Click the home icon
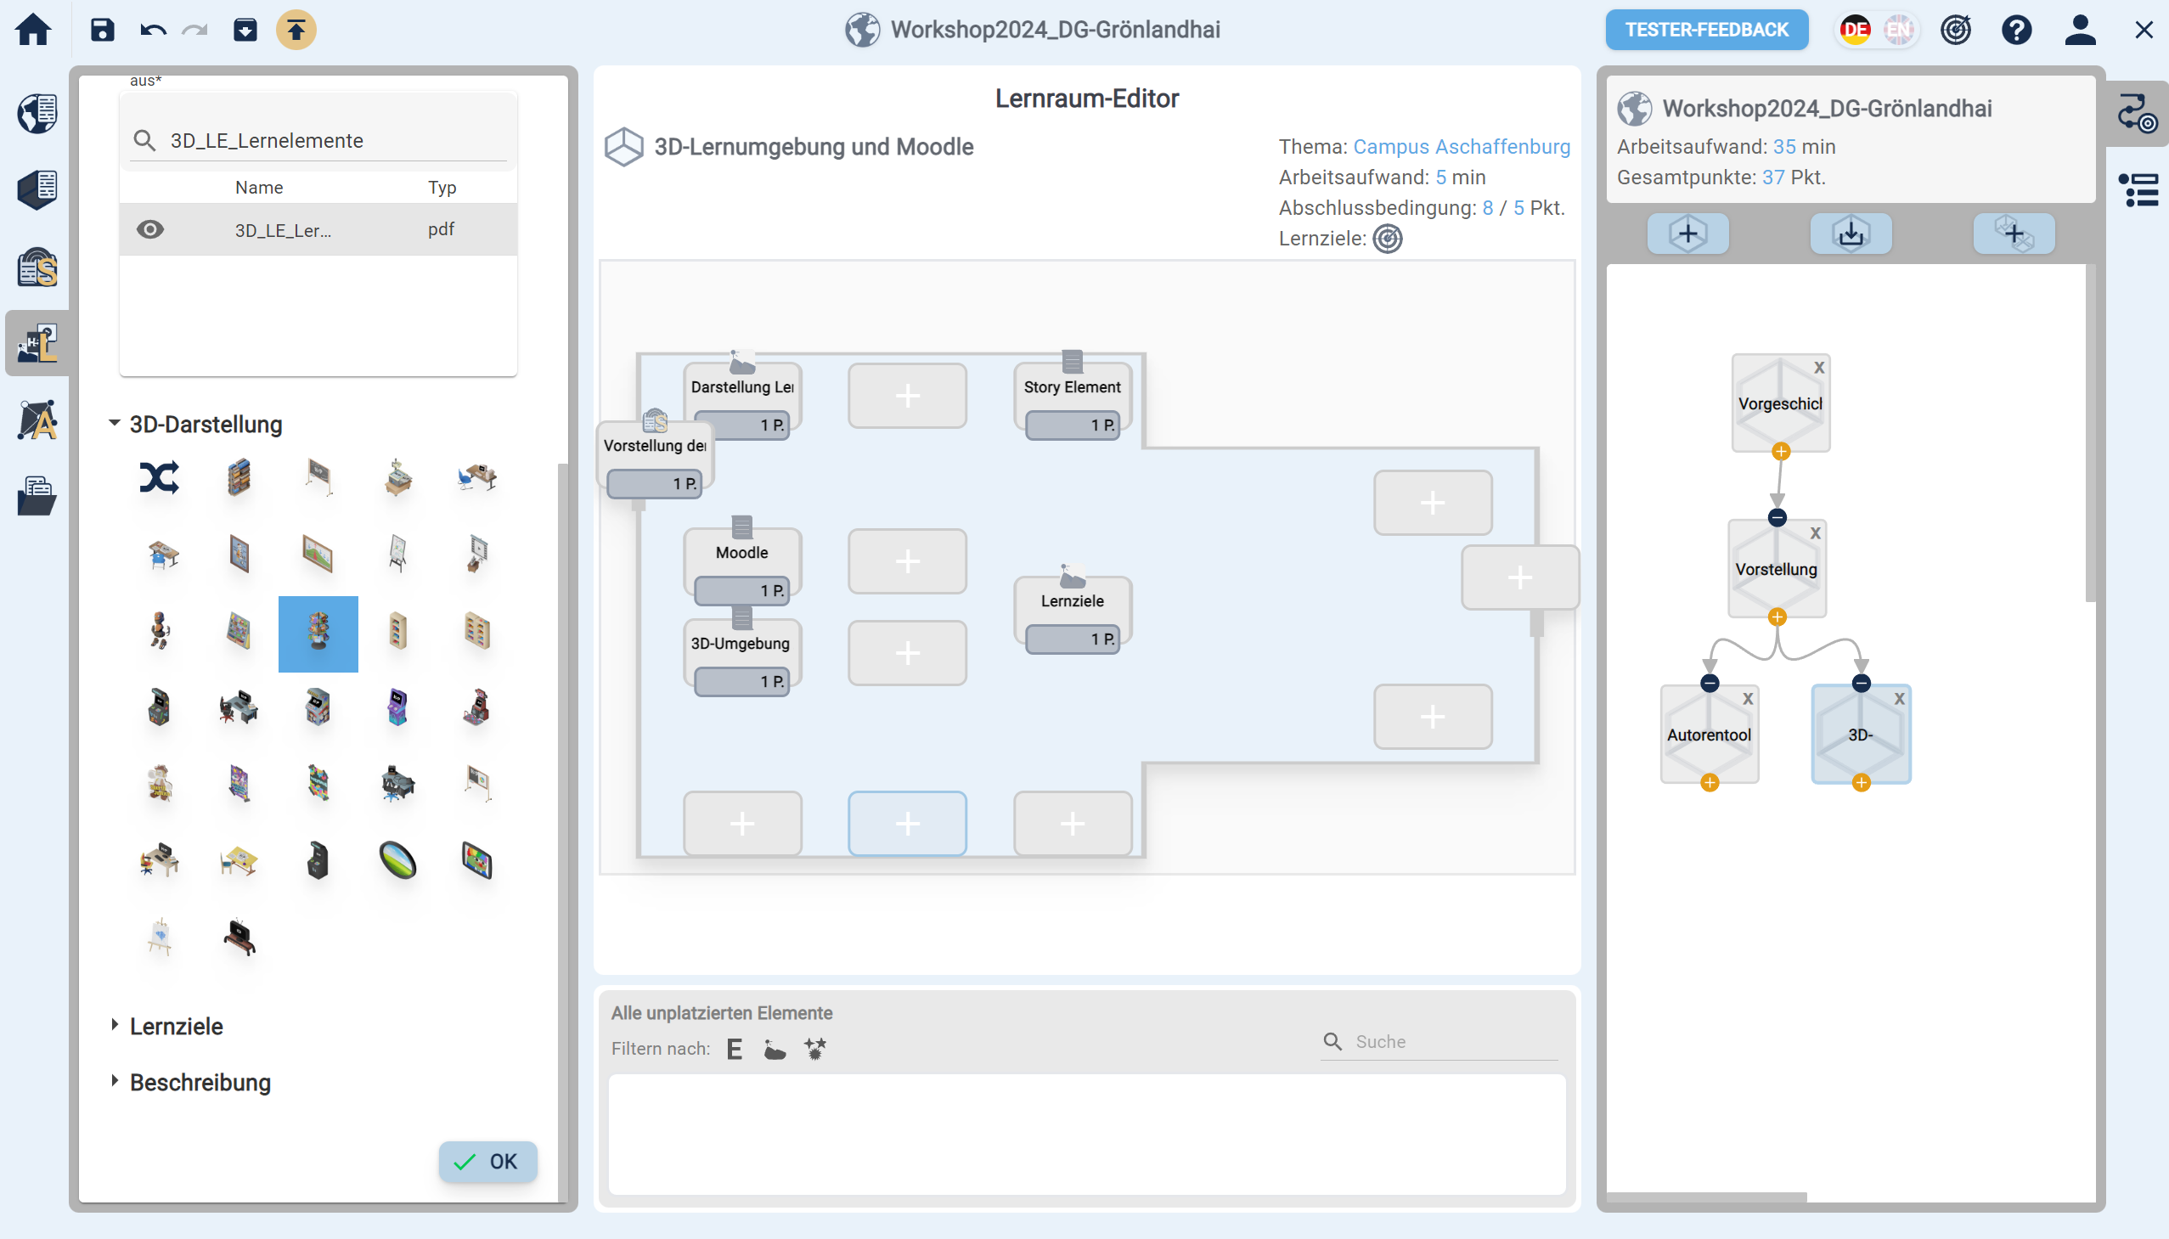This screenshot has width=2169, height=1239. pos(34,30)
